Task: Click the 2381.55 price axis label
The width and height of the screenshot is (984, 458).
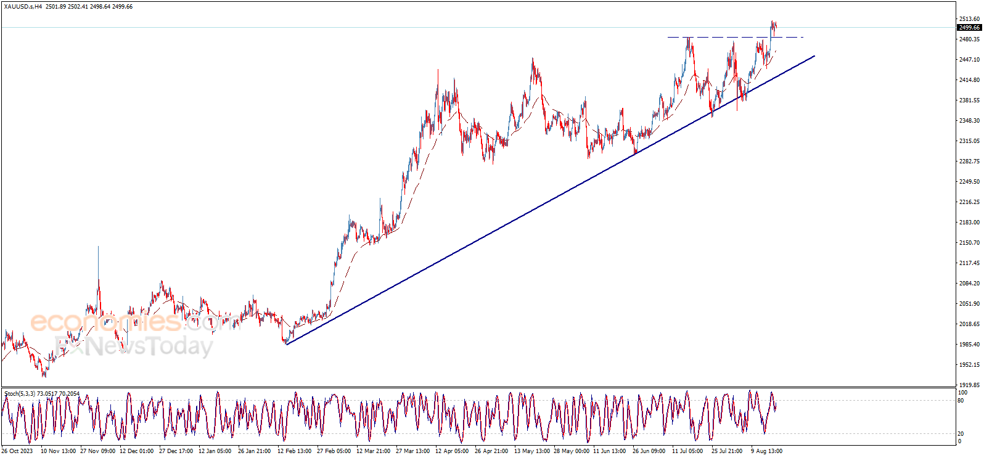Action: coord(969,100)
